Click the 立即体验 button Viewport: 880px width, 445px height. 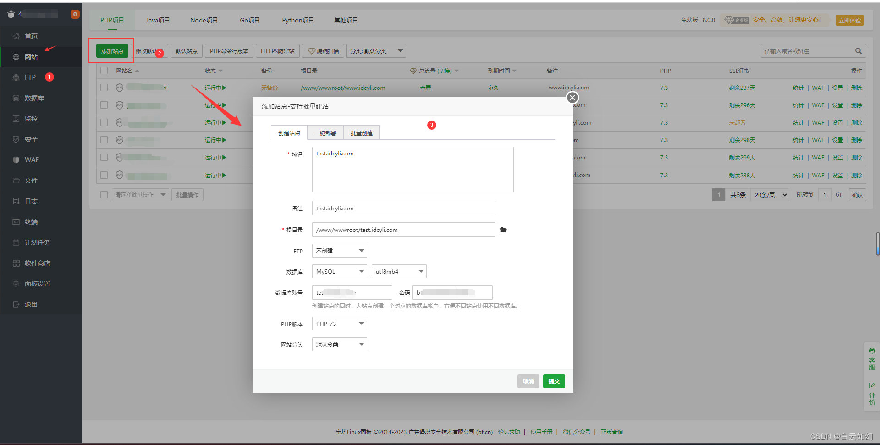[850, 20]
